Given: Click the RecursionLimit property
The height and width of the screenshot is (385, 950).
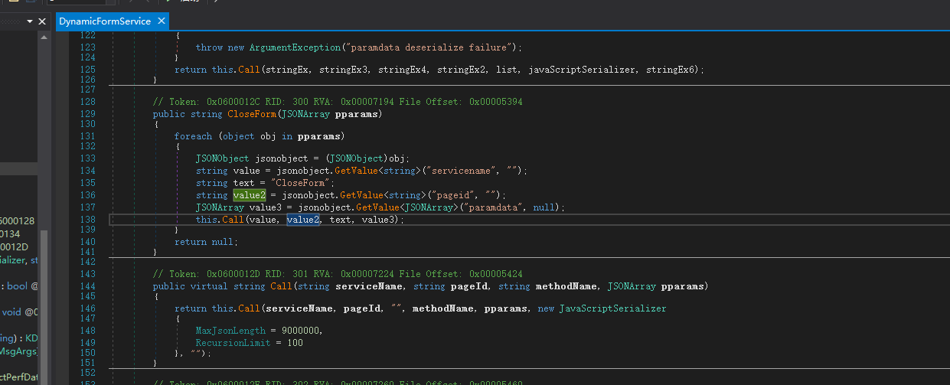Looking at the screenshot, I should click(234, 343).
